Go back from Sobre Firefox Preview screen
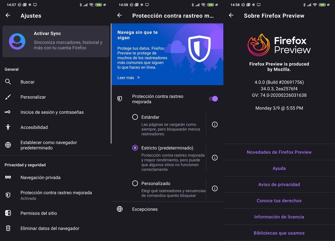This screenshot has width=335, height=241. (231, 15)
